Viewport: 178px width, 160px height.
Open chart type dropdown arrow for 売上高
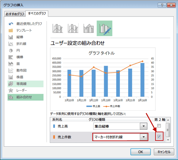pyautogui.click(x=144, y=126)
